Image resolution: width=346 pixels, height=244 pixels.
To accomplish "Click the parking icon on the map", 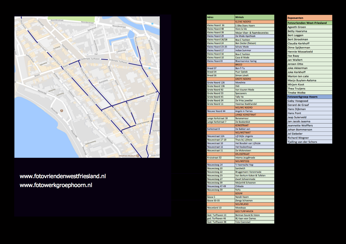I will coord(61,111).
